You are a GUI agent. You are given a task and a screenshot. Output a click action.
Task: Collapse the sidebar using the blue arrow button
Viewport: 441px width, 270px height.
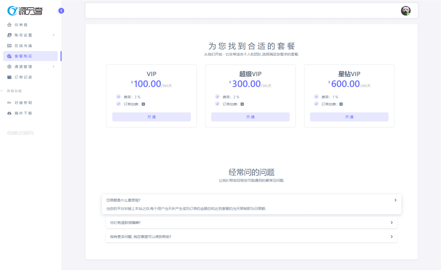coord(61,11)
